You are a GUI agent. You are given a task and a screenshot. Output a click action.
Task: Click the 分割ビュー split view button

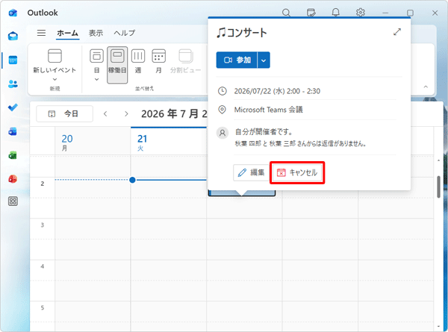click(x=186, y=61)
